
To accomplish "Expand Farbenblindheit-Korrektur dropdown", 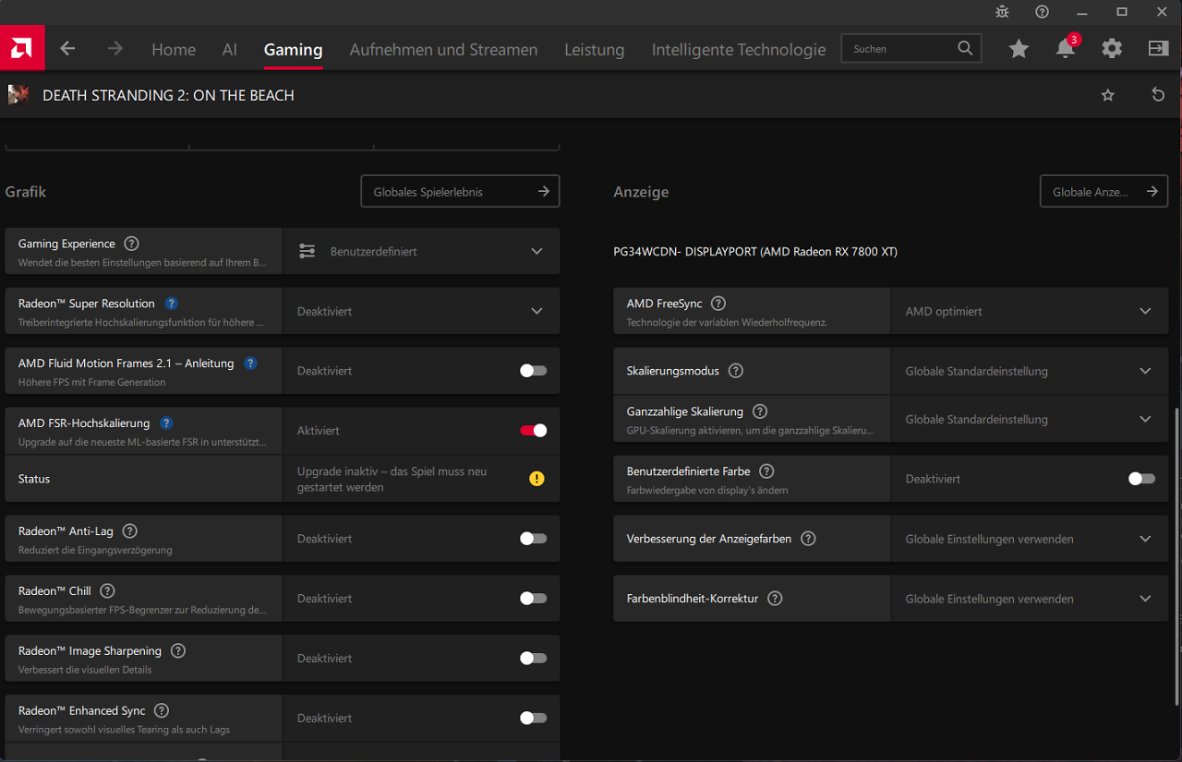I will 1030,599.
